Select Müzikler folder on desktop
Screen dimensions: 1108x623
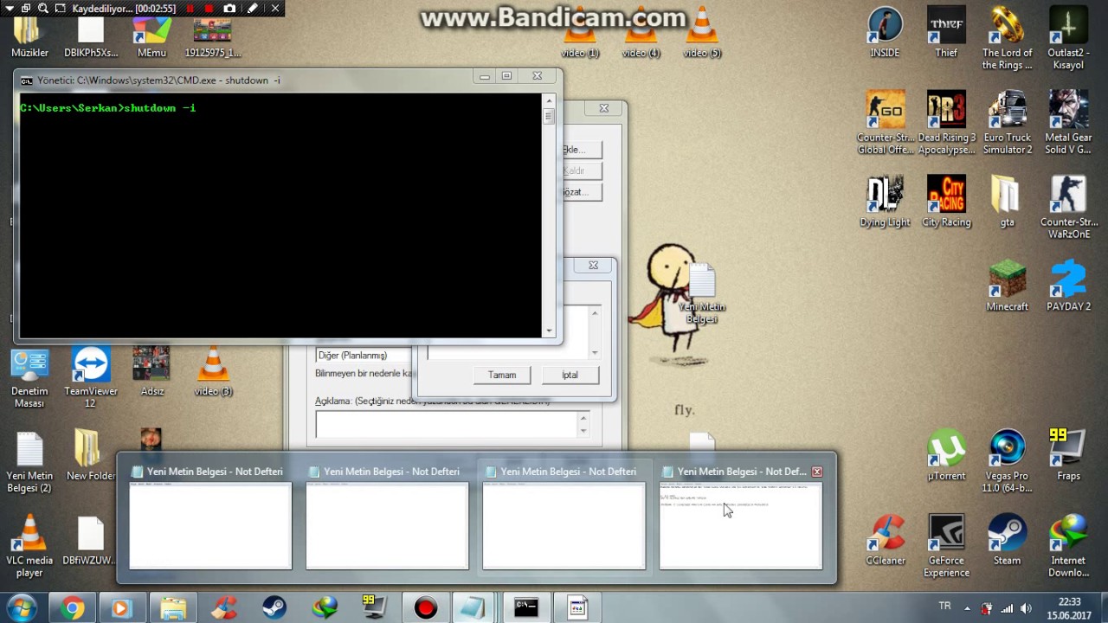tap(29, 38)
